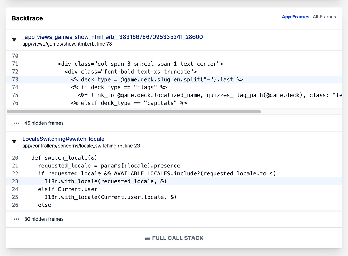Open the _app_views_games_show_html_erb frame title

pos(112,37)
